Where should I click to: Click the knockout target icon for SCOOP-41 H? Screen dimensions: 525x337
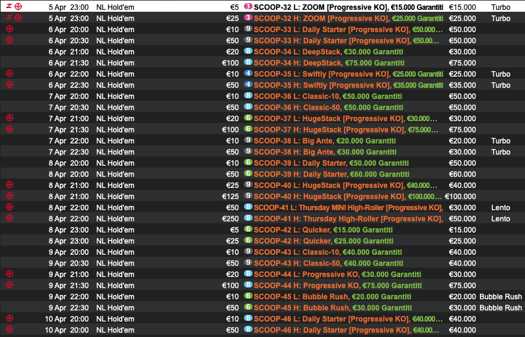tap(9, 218)
